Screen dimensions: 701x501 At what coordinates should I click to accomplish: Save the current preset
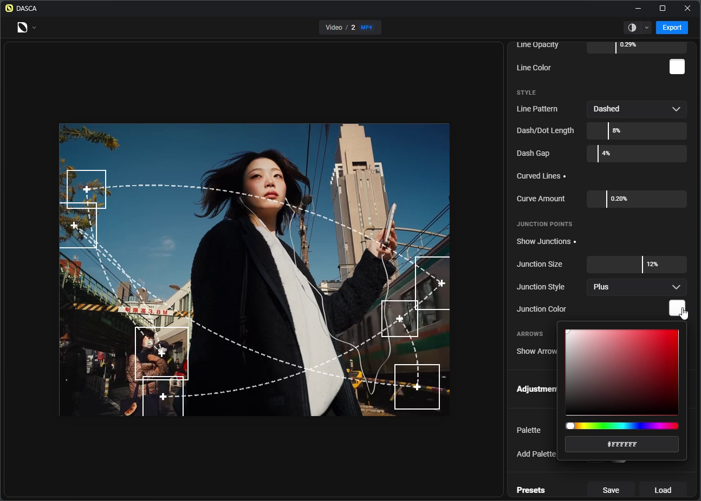611,490
